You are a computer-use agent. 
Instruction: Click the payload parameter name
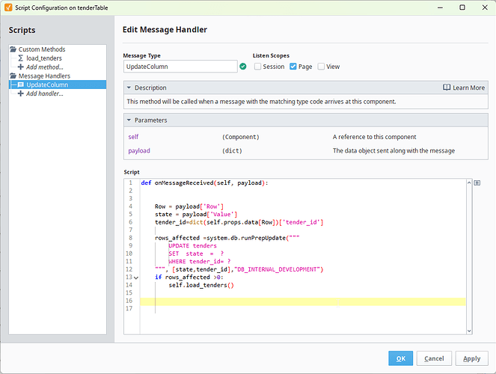tap(139, 151)
